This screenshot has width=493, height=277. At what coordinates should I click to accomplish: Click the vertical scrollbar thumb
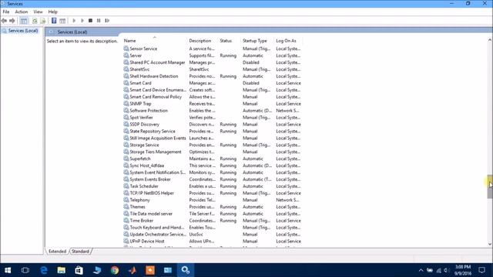(490, 186)
